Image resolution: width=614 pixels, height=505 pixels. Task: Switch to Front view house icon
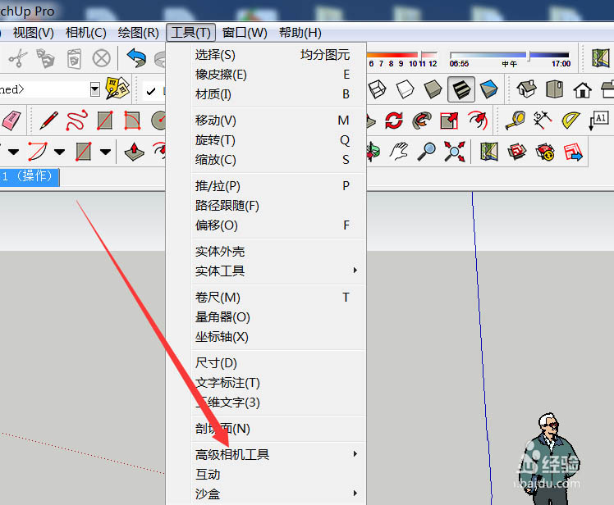point(582,90)
